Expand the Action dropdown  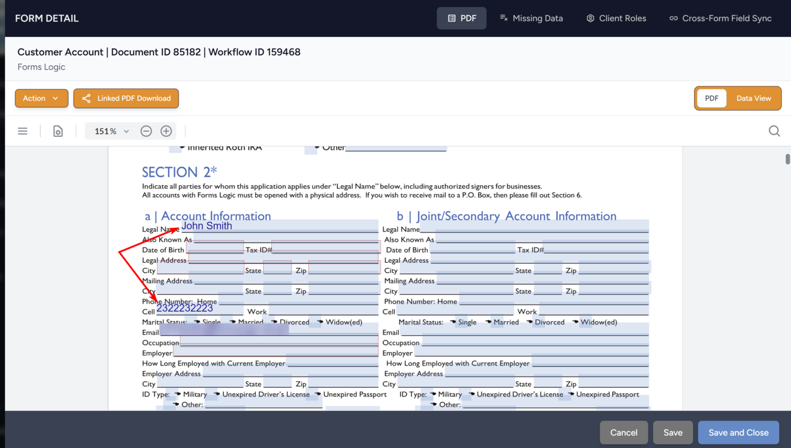42,98
